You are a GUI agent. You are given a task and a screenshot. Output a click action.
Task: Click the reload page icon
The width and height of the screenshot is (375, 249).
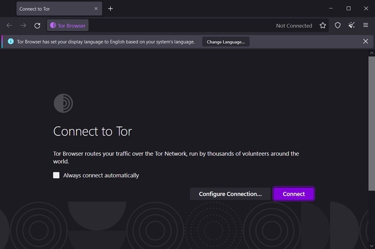(37, 26)
